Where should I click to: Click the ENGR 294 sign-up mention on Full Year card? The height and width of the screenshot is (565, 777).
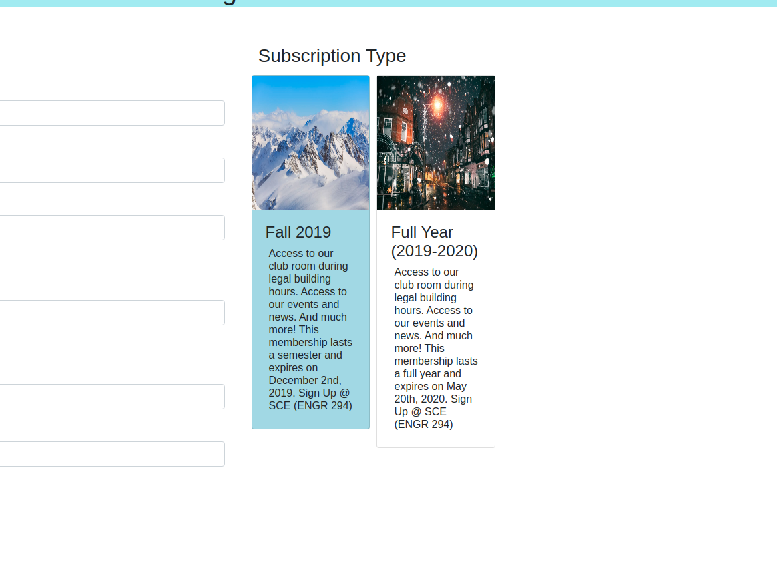point(423,424)
